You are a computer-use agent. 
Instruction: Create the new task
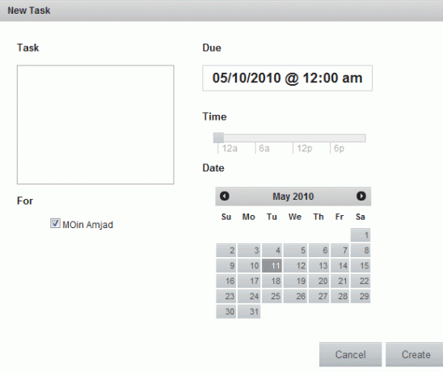tap(416, 354)
